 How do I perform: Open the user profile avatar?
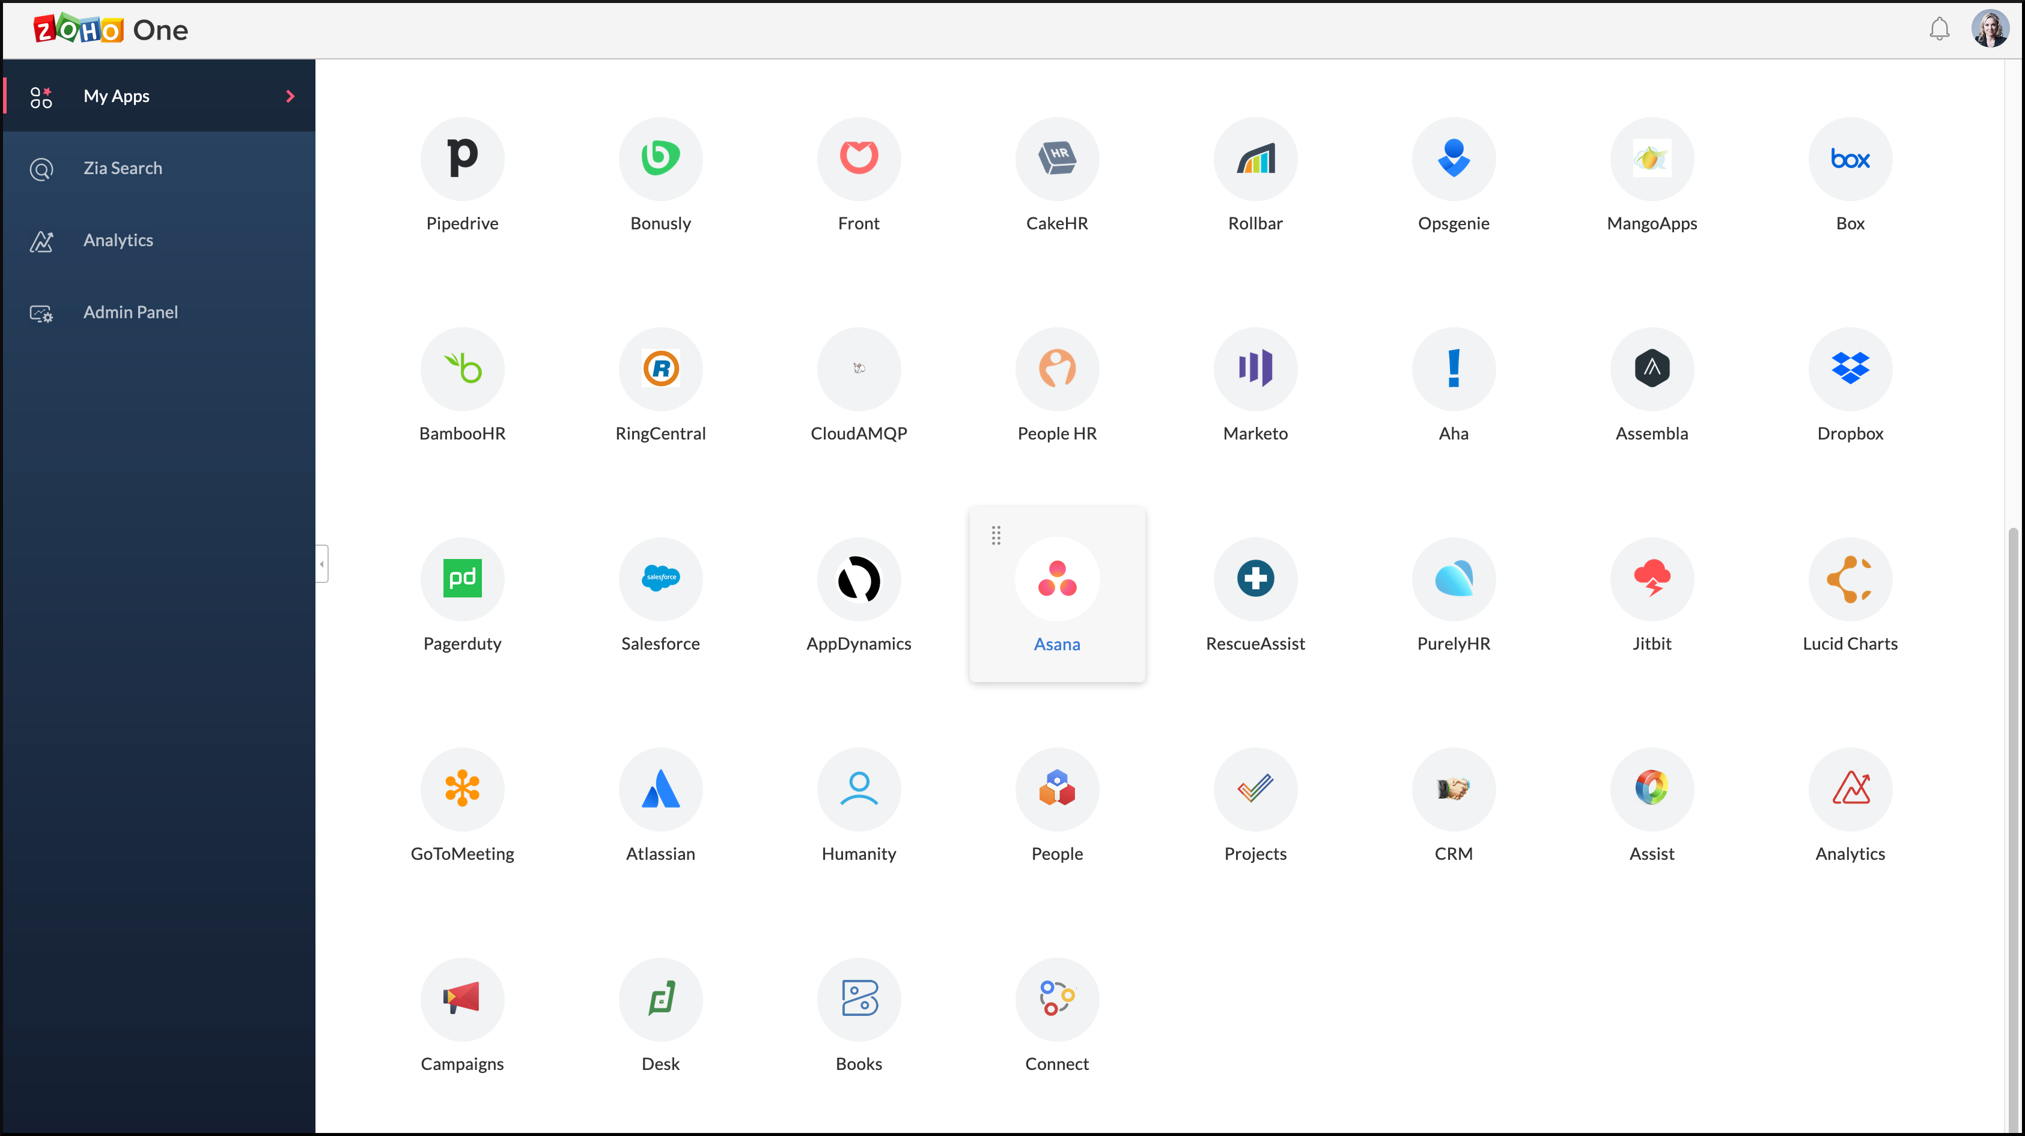click(x=1991, y=29)
